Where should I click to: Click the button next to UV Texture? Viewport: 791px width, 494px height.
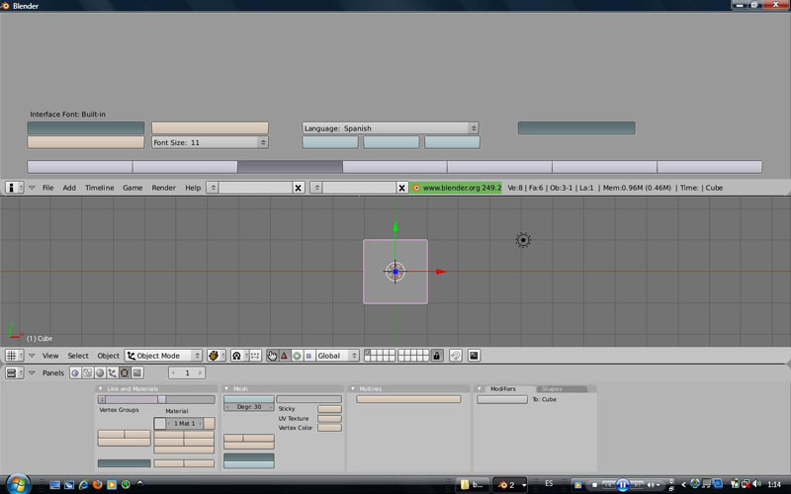pos(330,418)
